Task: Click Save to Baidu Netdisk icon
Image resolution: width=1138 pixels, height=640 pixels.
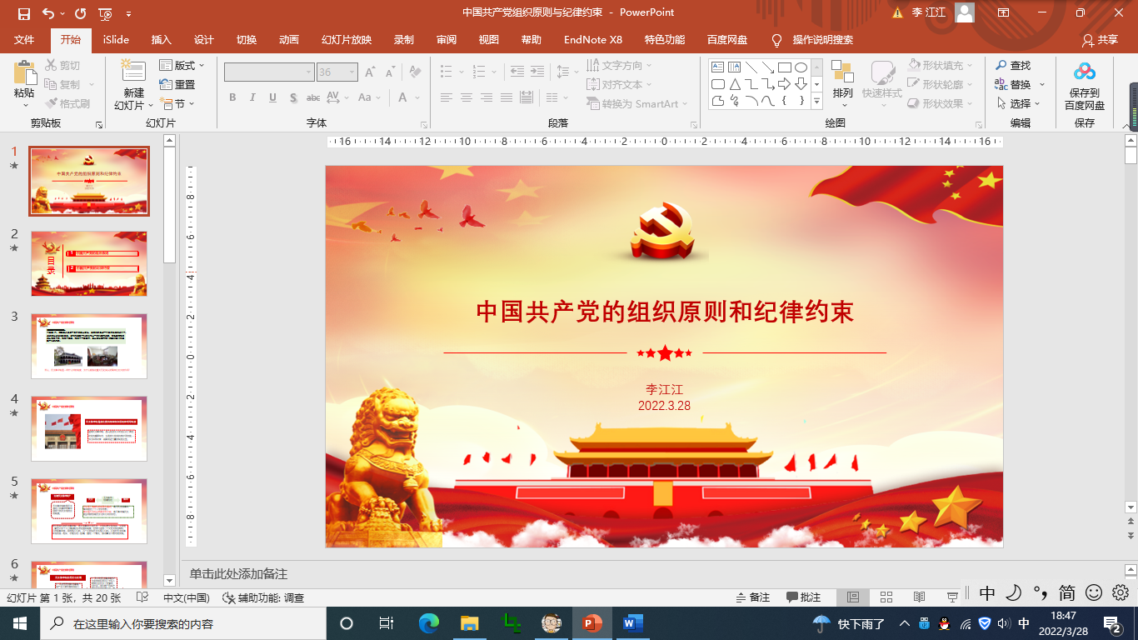Action: coord(1084,72)
